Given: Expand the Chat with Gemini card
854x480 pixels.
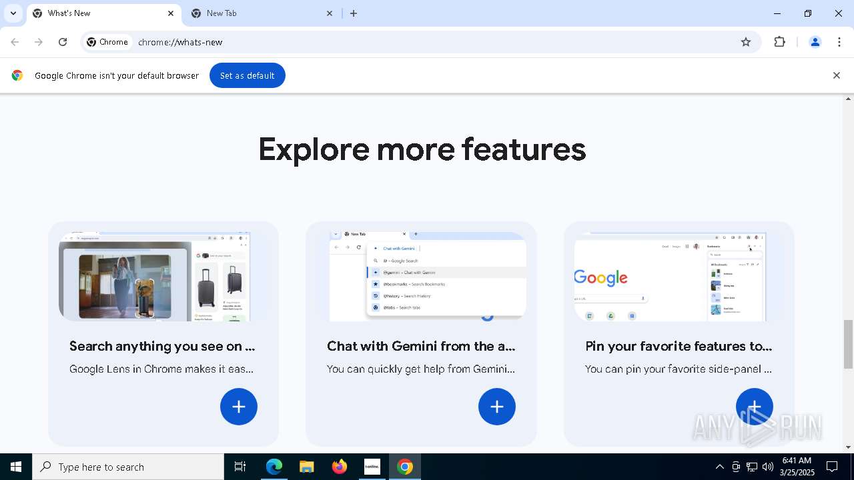Looking at the screenshot, I should (497, 407).
